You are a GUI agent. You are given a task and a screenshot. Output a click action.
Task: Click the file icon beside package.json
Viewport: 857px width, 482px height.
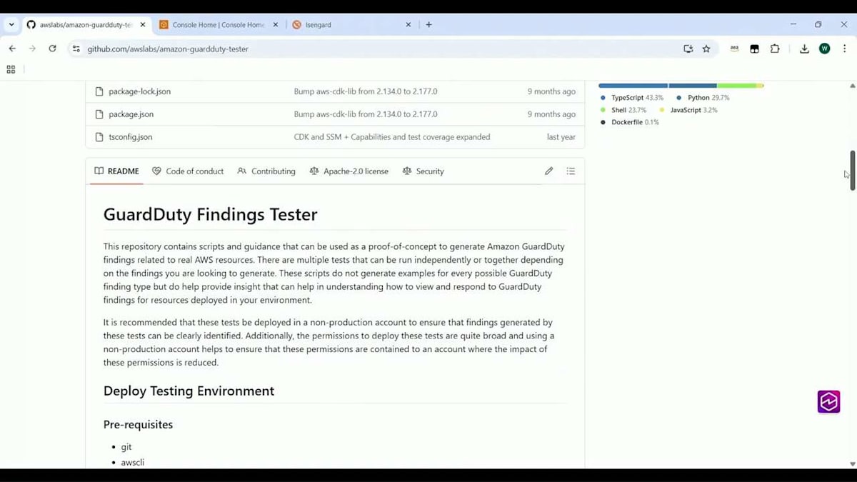[x=99, y=114]
